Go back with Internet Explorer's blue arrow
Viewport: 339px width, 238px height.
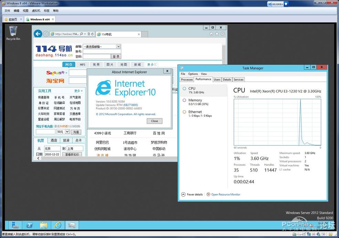pos(38,34)
